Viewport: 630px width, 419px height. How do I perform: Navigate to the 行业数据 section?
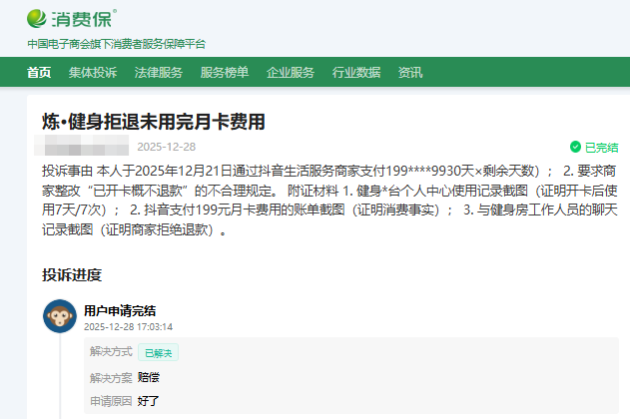tap(356, 73)
